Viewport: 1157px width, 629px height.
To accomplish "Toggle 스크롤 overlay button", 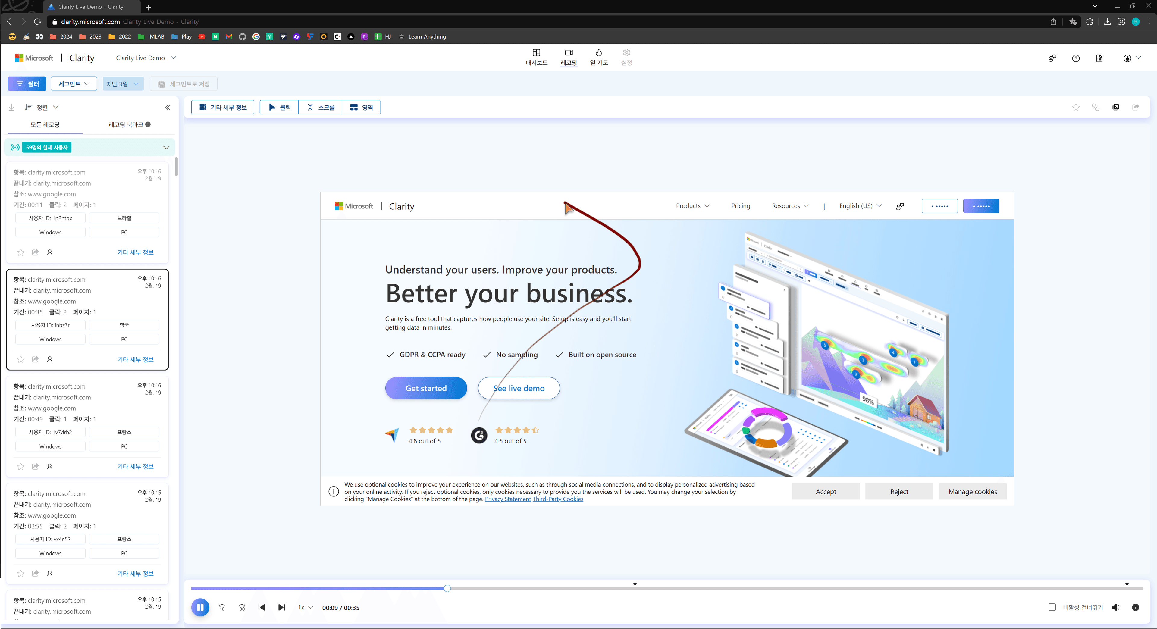I will [x=320, y=107].
